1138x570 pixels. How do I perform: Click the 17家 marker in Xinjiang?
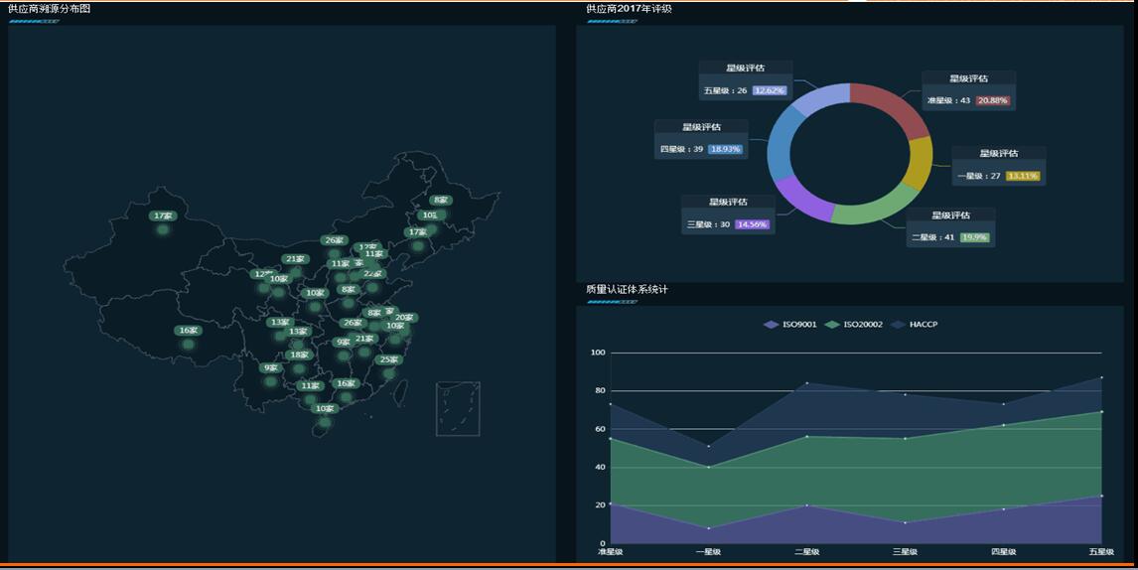pyautogui.click(x=163, y=216)
